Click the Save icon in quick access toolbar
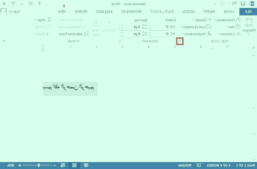The width and height of the screenshot is (257, 169). coord(242,4)
